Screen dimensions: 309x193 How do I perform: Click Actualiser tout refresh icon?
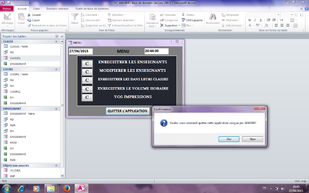[152, 17]
